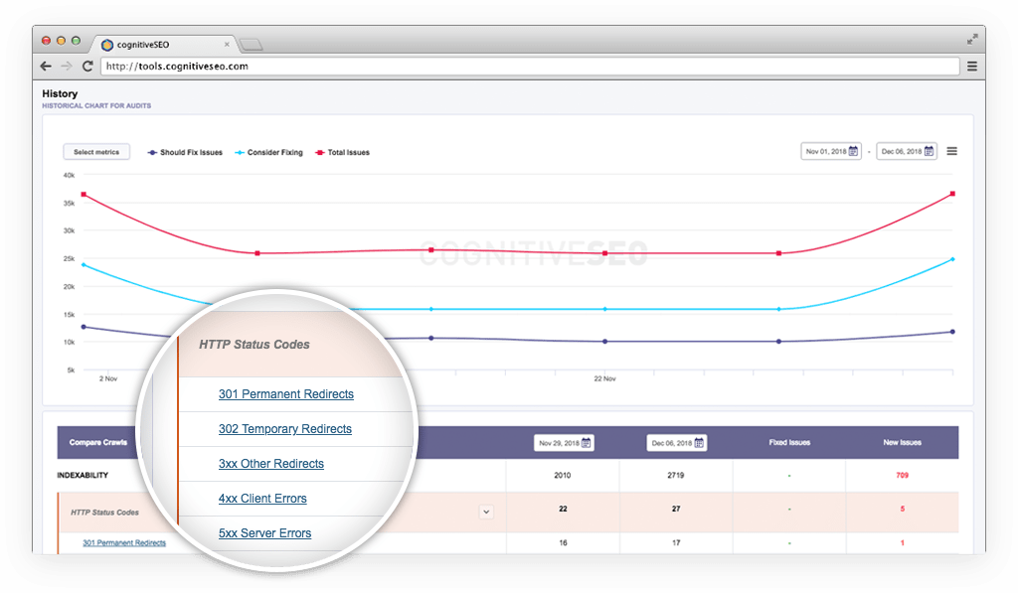
Task: Open the calendar icon for Dec 06, 2018 chart date
Action: point(930,151)
